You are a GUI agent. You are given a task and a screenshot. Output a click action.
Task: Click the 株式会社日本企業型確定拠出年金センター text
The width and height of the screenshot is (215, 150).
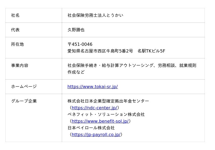point(108,101)
